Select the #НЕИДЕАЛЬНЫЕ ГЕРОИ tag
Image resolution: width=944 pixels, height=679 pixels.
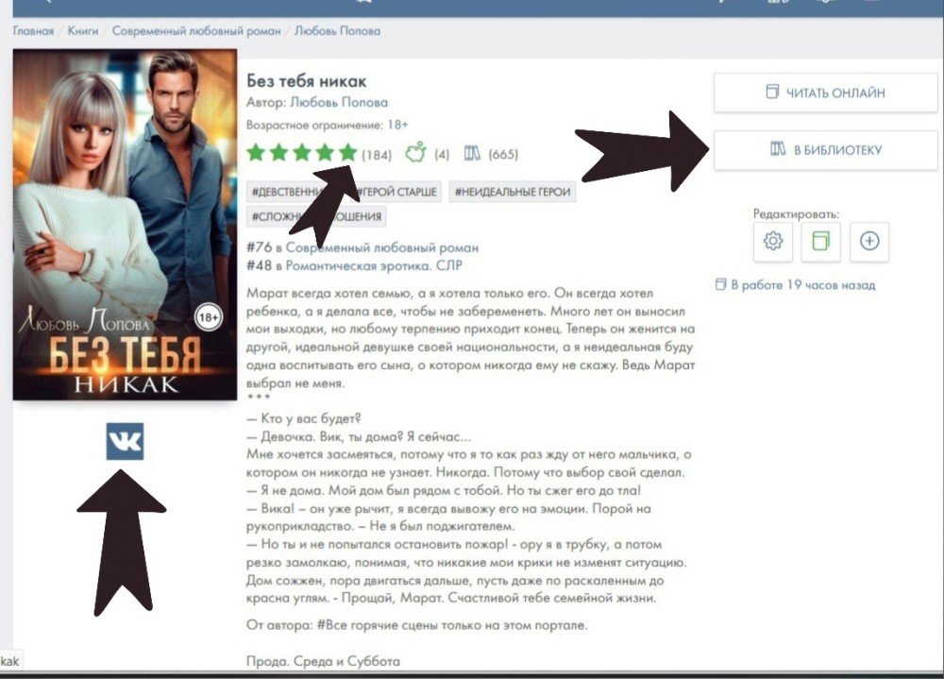coord(513,193)
